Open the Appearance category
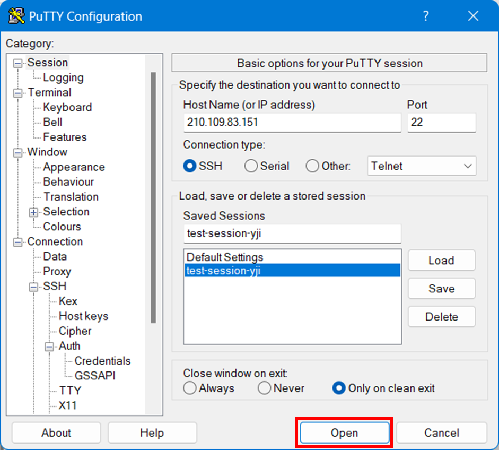499x450 pixels. (74, 167)
